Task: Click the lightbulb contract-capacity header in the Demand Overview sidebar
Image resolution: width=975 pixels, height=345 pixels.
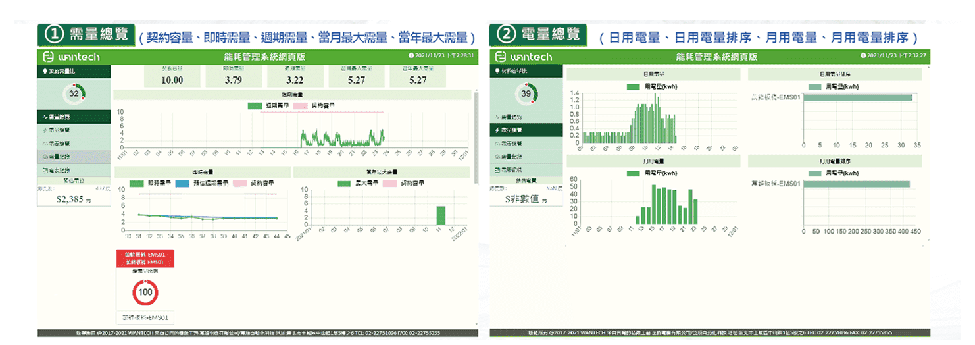Action: (73, 70)
